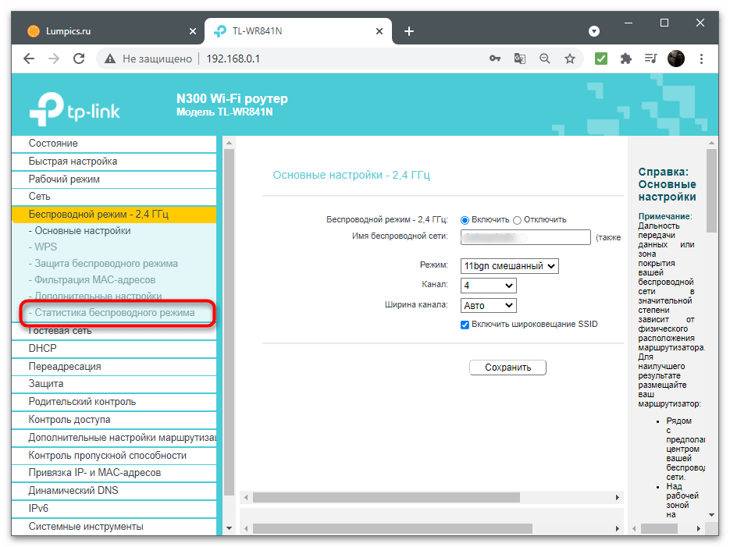Open the IPv6 menu
The image size is (730, 547).
click(114, 509)
